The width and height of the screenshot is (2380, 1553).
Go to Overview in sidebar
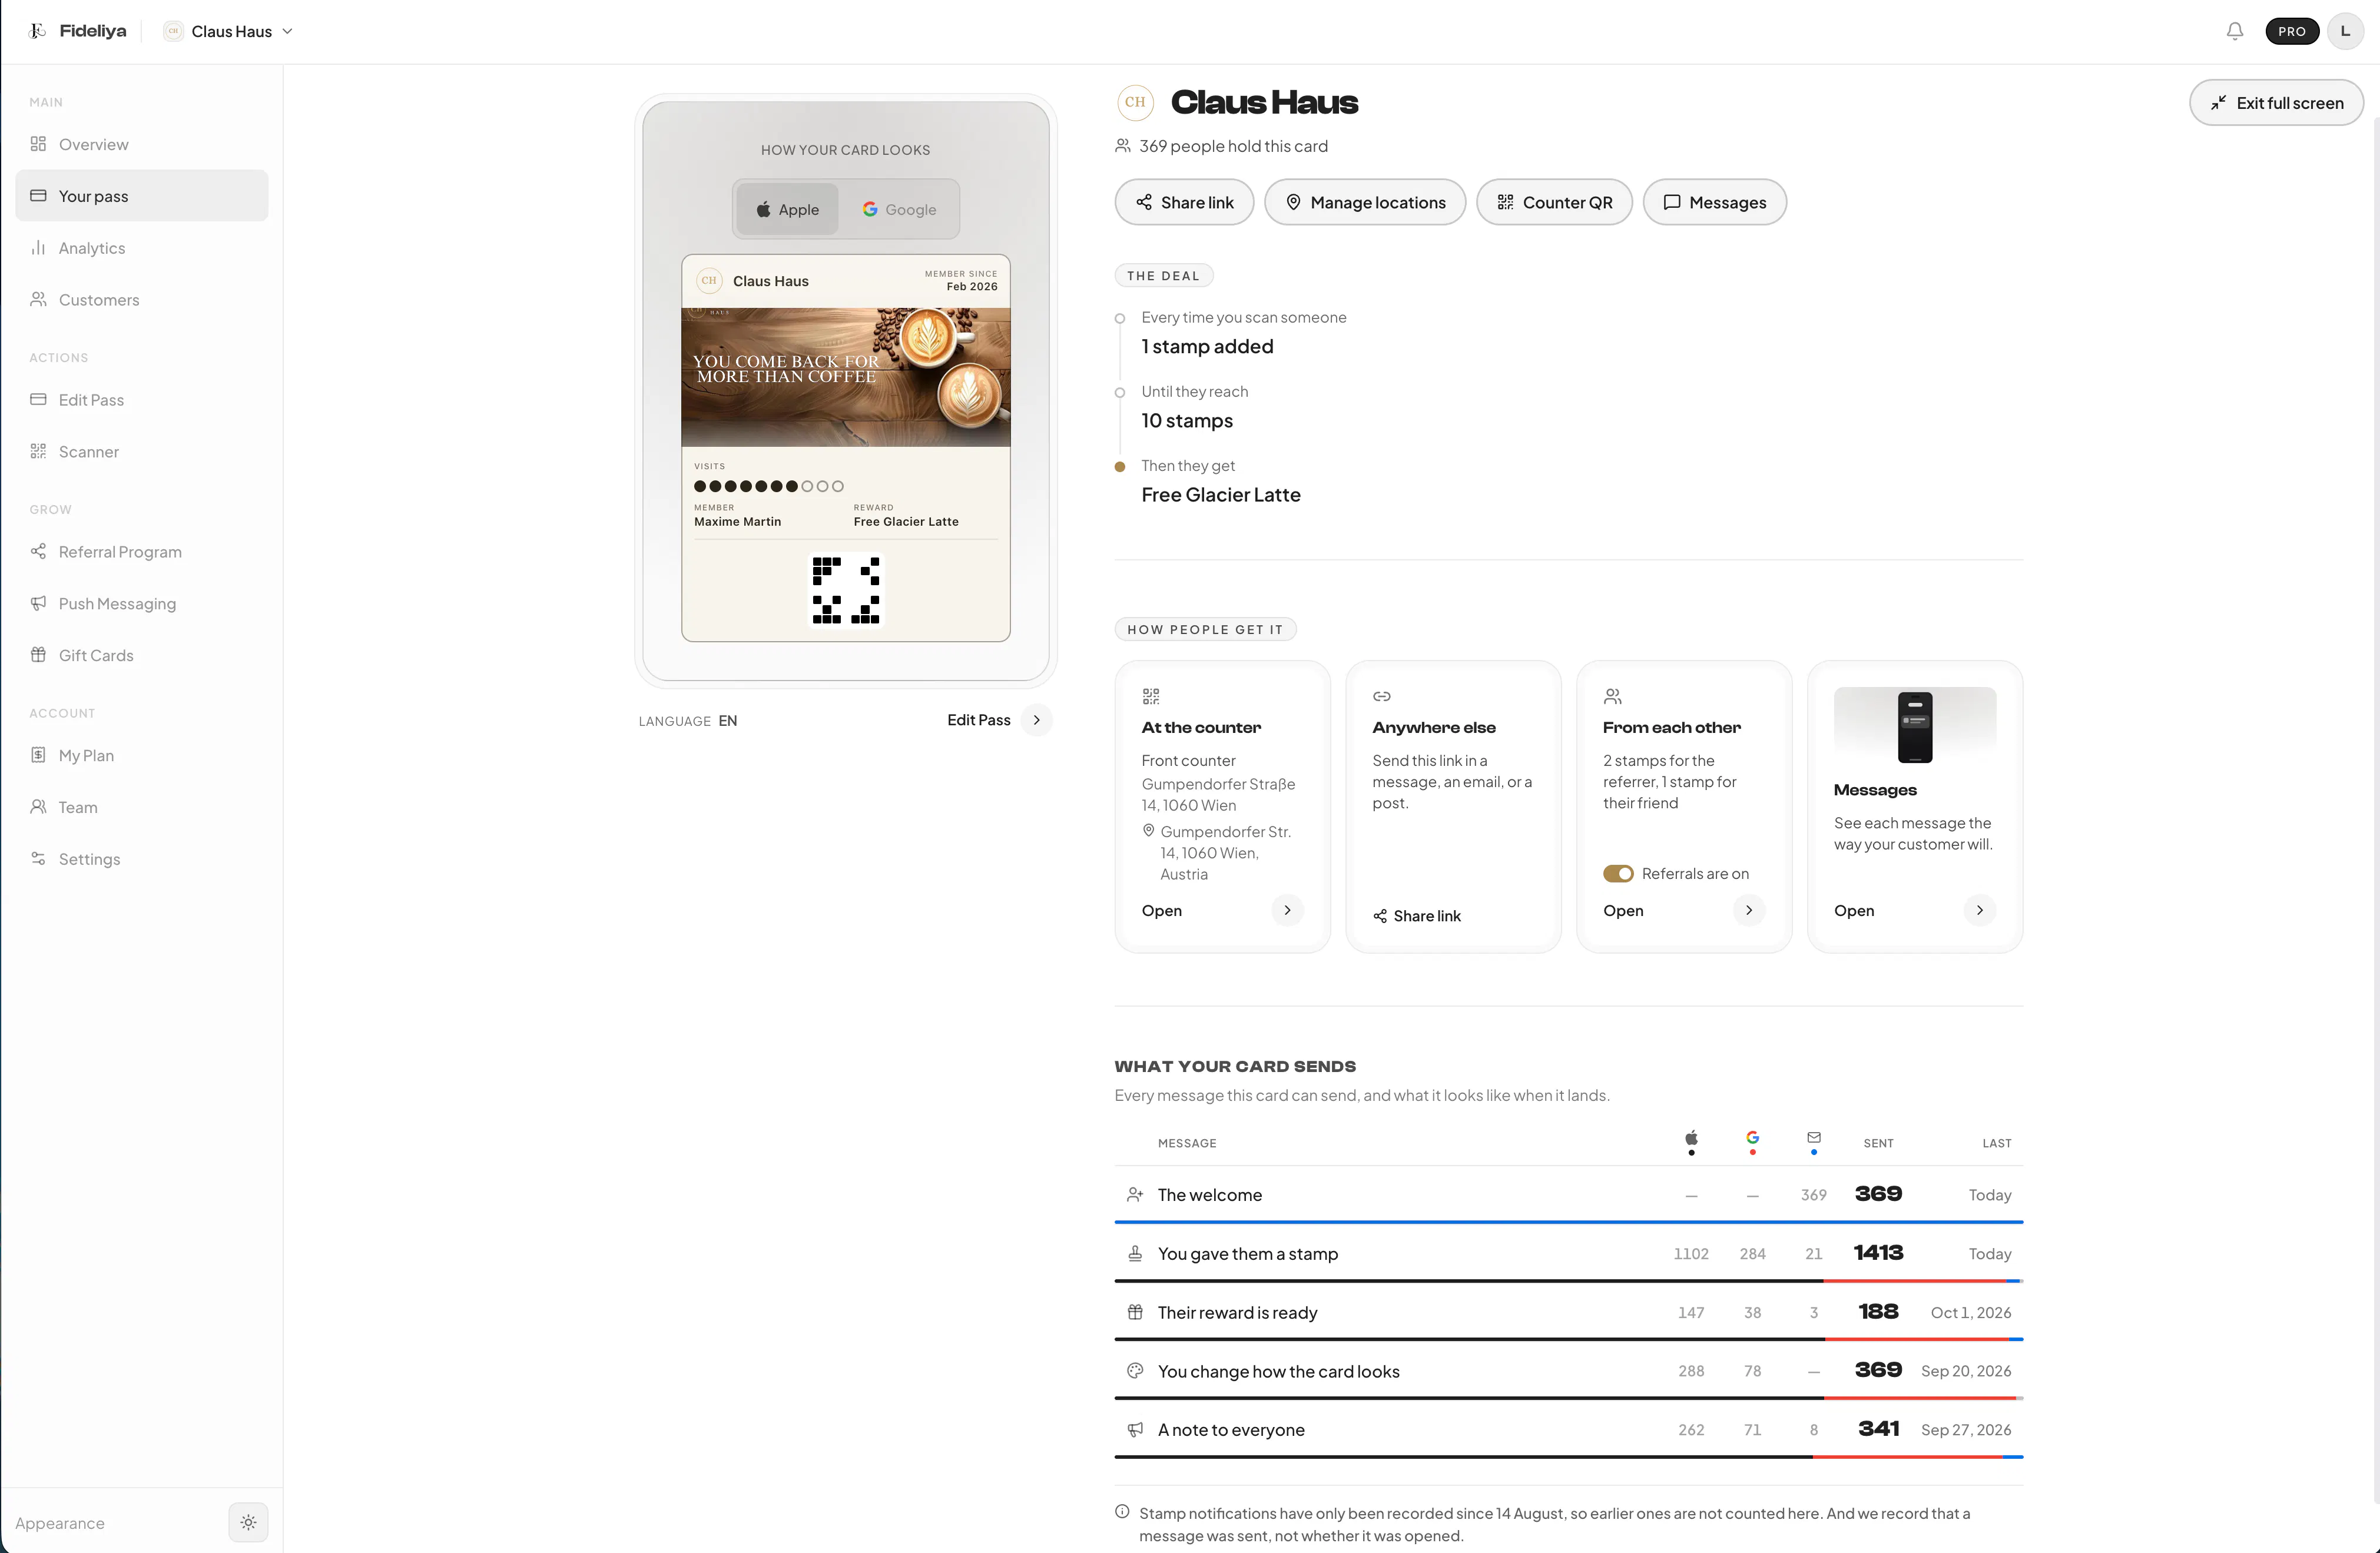142,144
